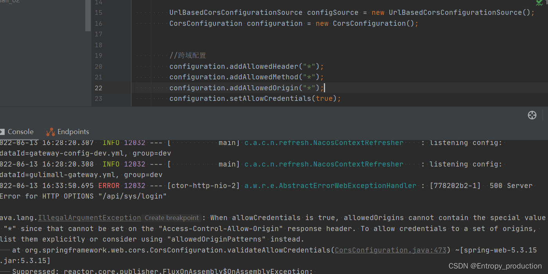Click the dataId=gateway-config-dev.yml log line

pyautogui.click(x=85, y=153)
